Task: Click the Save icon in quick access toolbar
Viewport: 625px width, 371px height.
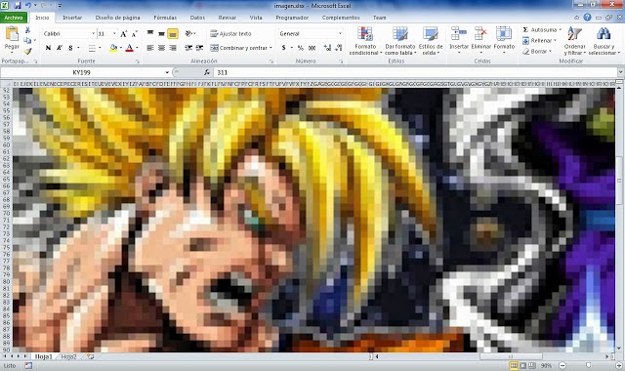Action: pyautogui.click(x=18, y=6)
